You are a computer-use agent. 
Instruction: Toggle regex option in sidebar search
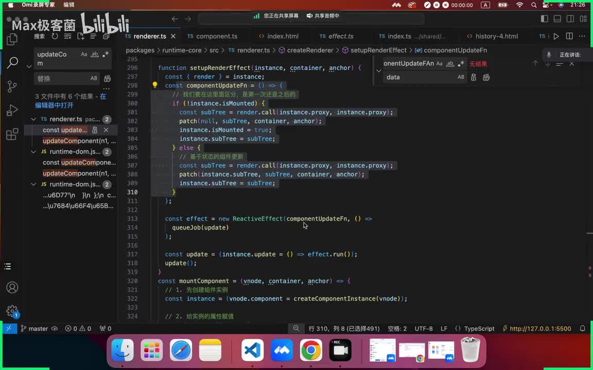point(106,54)
